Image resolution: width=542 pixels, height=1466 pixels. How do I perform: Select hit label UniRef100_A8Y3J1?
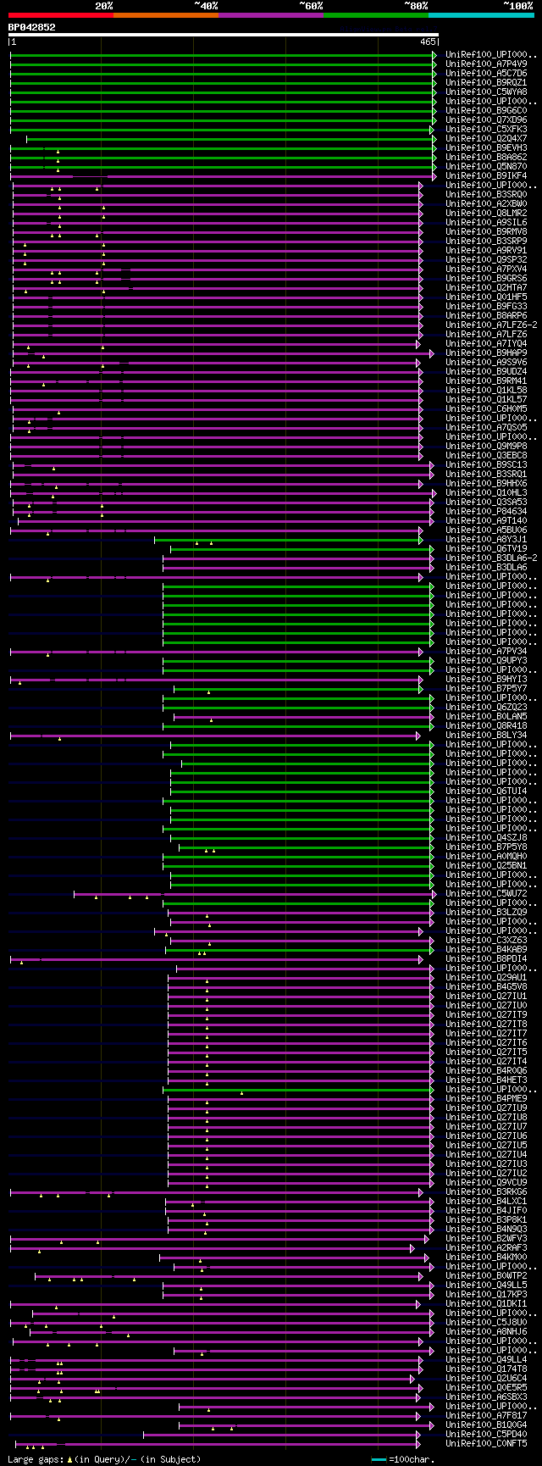(x=486, y=539)
